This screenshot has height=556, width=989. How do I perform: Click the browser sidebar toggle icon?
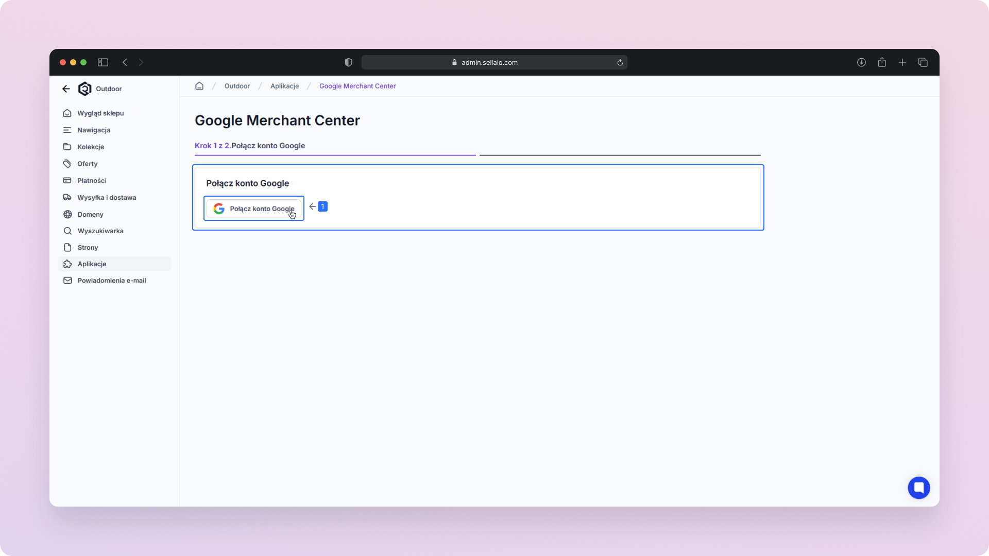[103, 62]
